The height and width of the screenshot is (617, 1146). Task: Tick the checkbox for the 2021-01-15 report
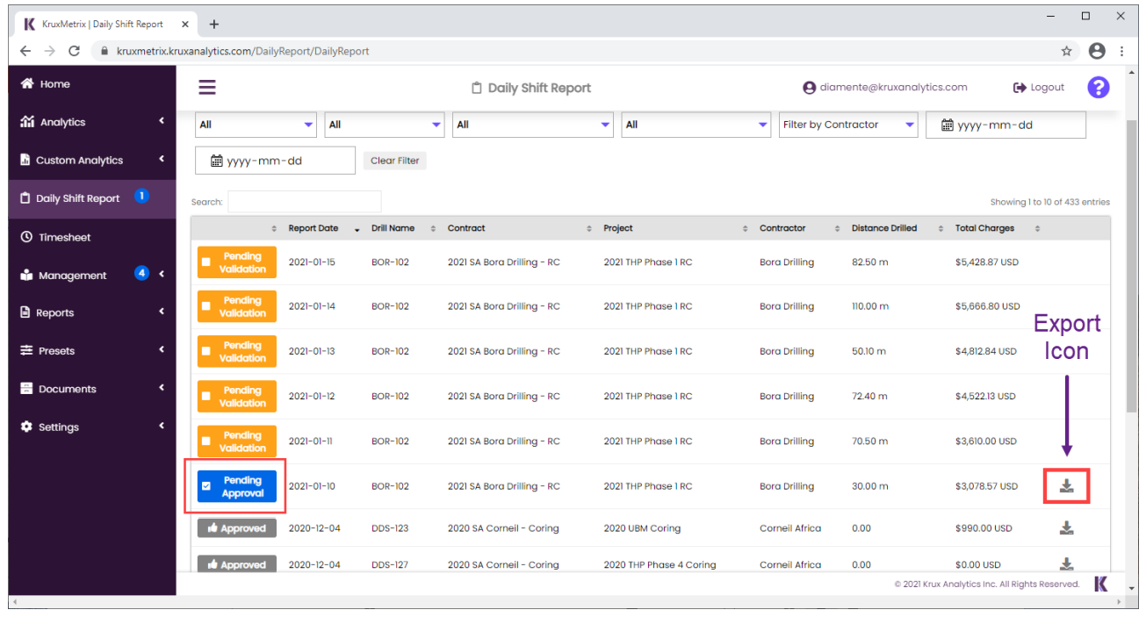(x=205, y=262)
